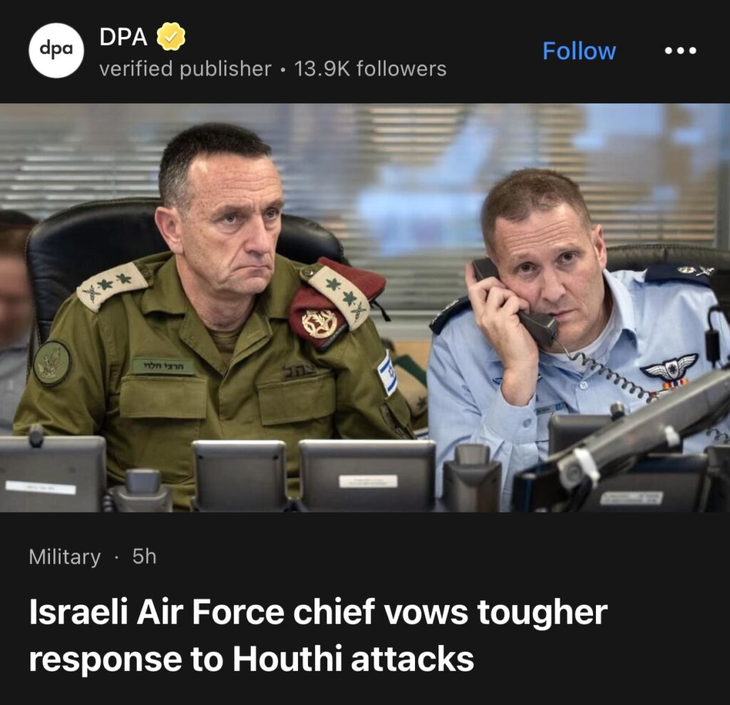Tap the gold verified checkmark badge

coord(171,37)
